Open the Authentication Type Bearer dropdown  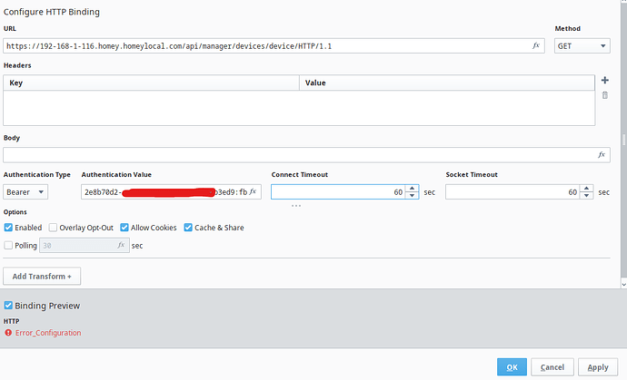pos(25,192)
